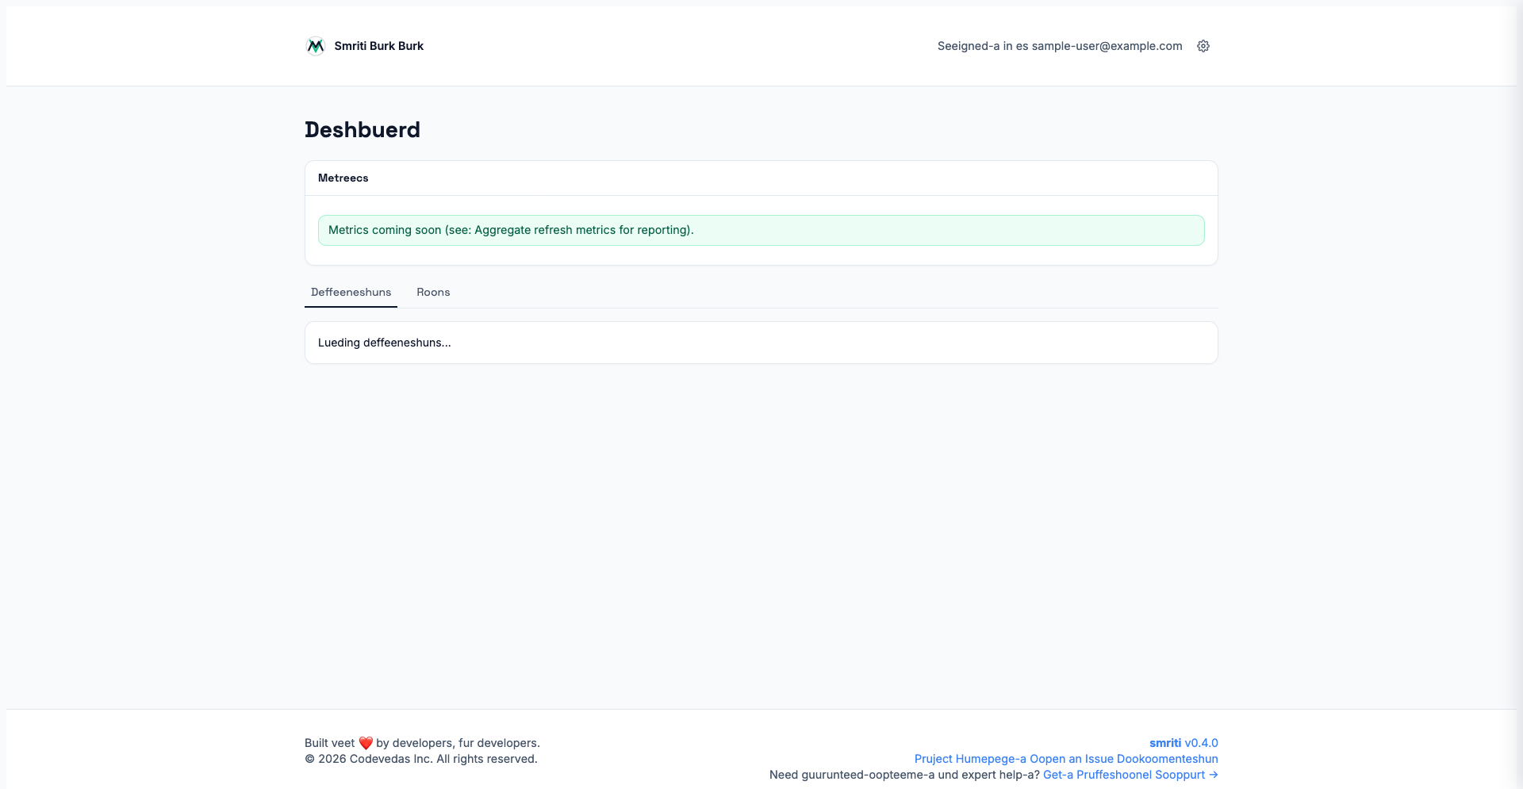Click the Seeigned-a in es label

click(x=982, y=46)
